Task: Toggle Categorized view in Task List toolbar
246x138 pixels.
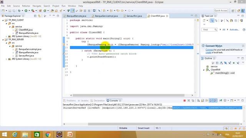Action: [x=212, y=21]
